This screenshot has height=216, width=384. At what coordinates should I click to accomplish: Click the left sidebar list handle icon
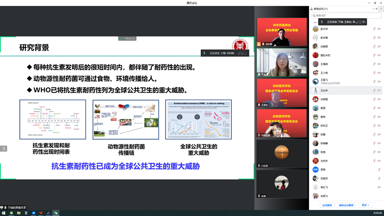pyautogui.click(x=3, y=149)
